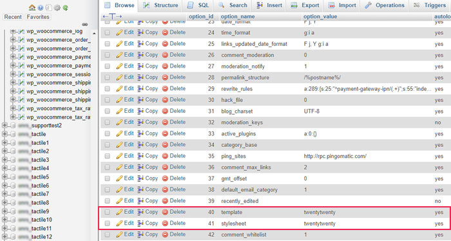The image size is (451, 241).
Task: Check the checkbox for comment_whitelist row
Action: 108,235
